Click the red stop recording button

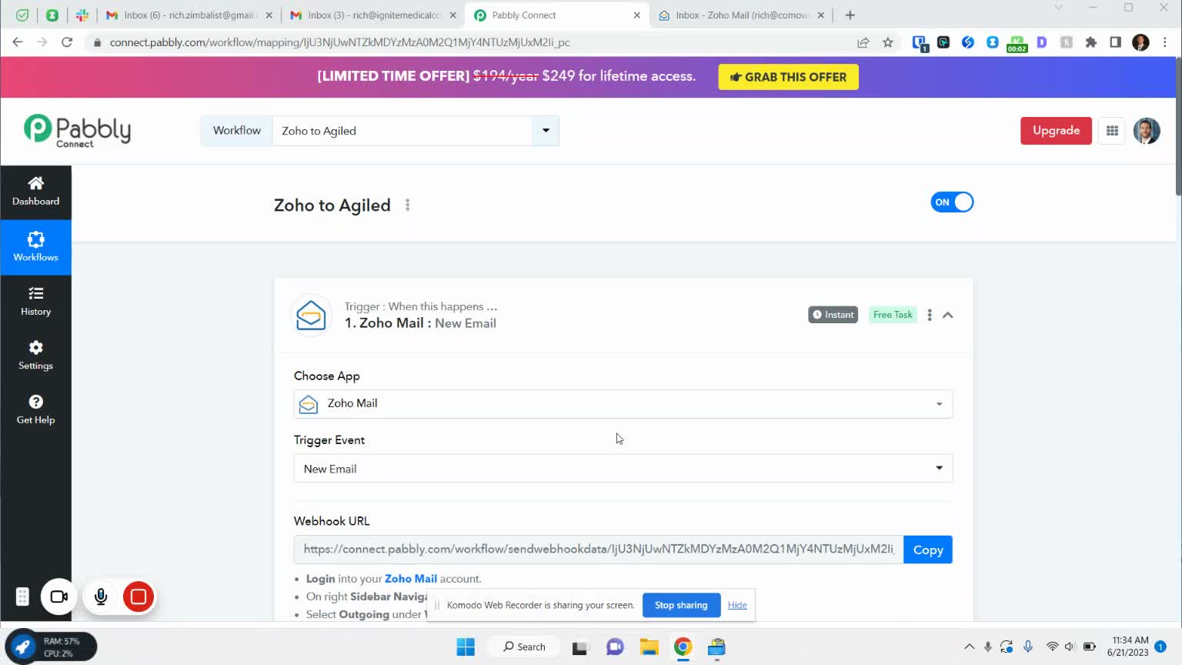pos(139,596)
